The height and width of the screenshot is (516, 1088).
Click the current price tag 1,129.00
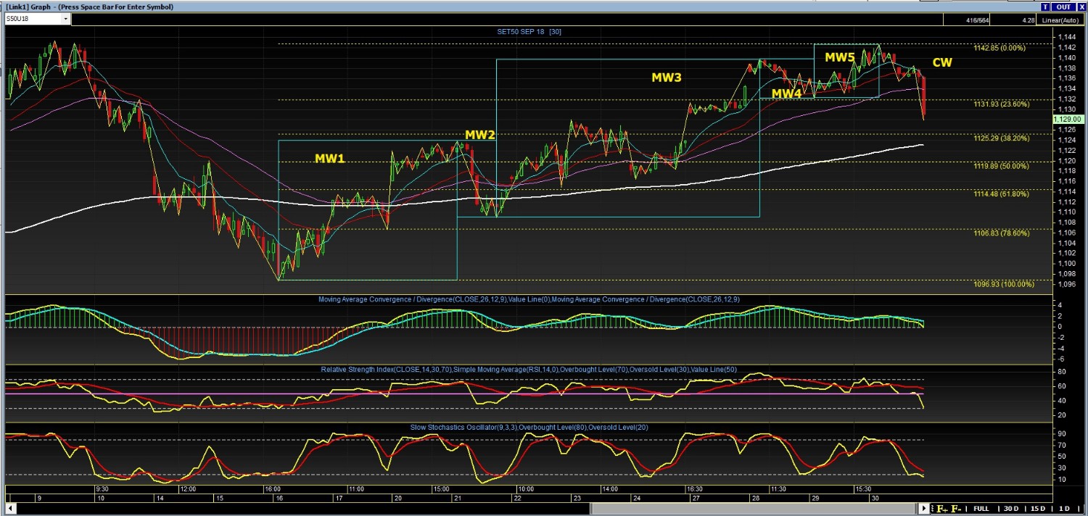click(x=1068, y=119)
